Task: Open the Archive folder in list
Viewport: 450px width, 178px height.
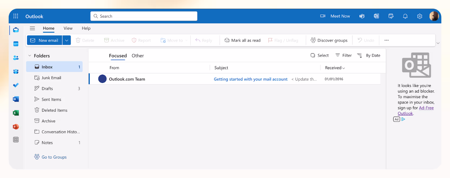Action: pyautogui.click(x=54, y=121)
